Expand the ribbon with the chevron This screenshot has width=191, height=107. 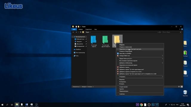(180, 29)
